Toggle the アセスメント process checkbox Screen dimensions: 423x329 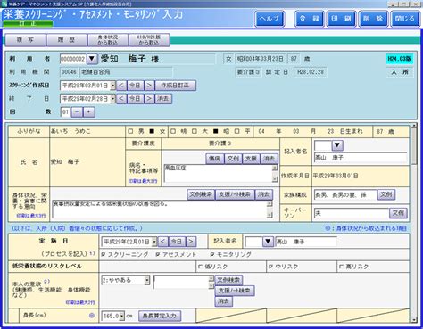158,254
